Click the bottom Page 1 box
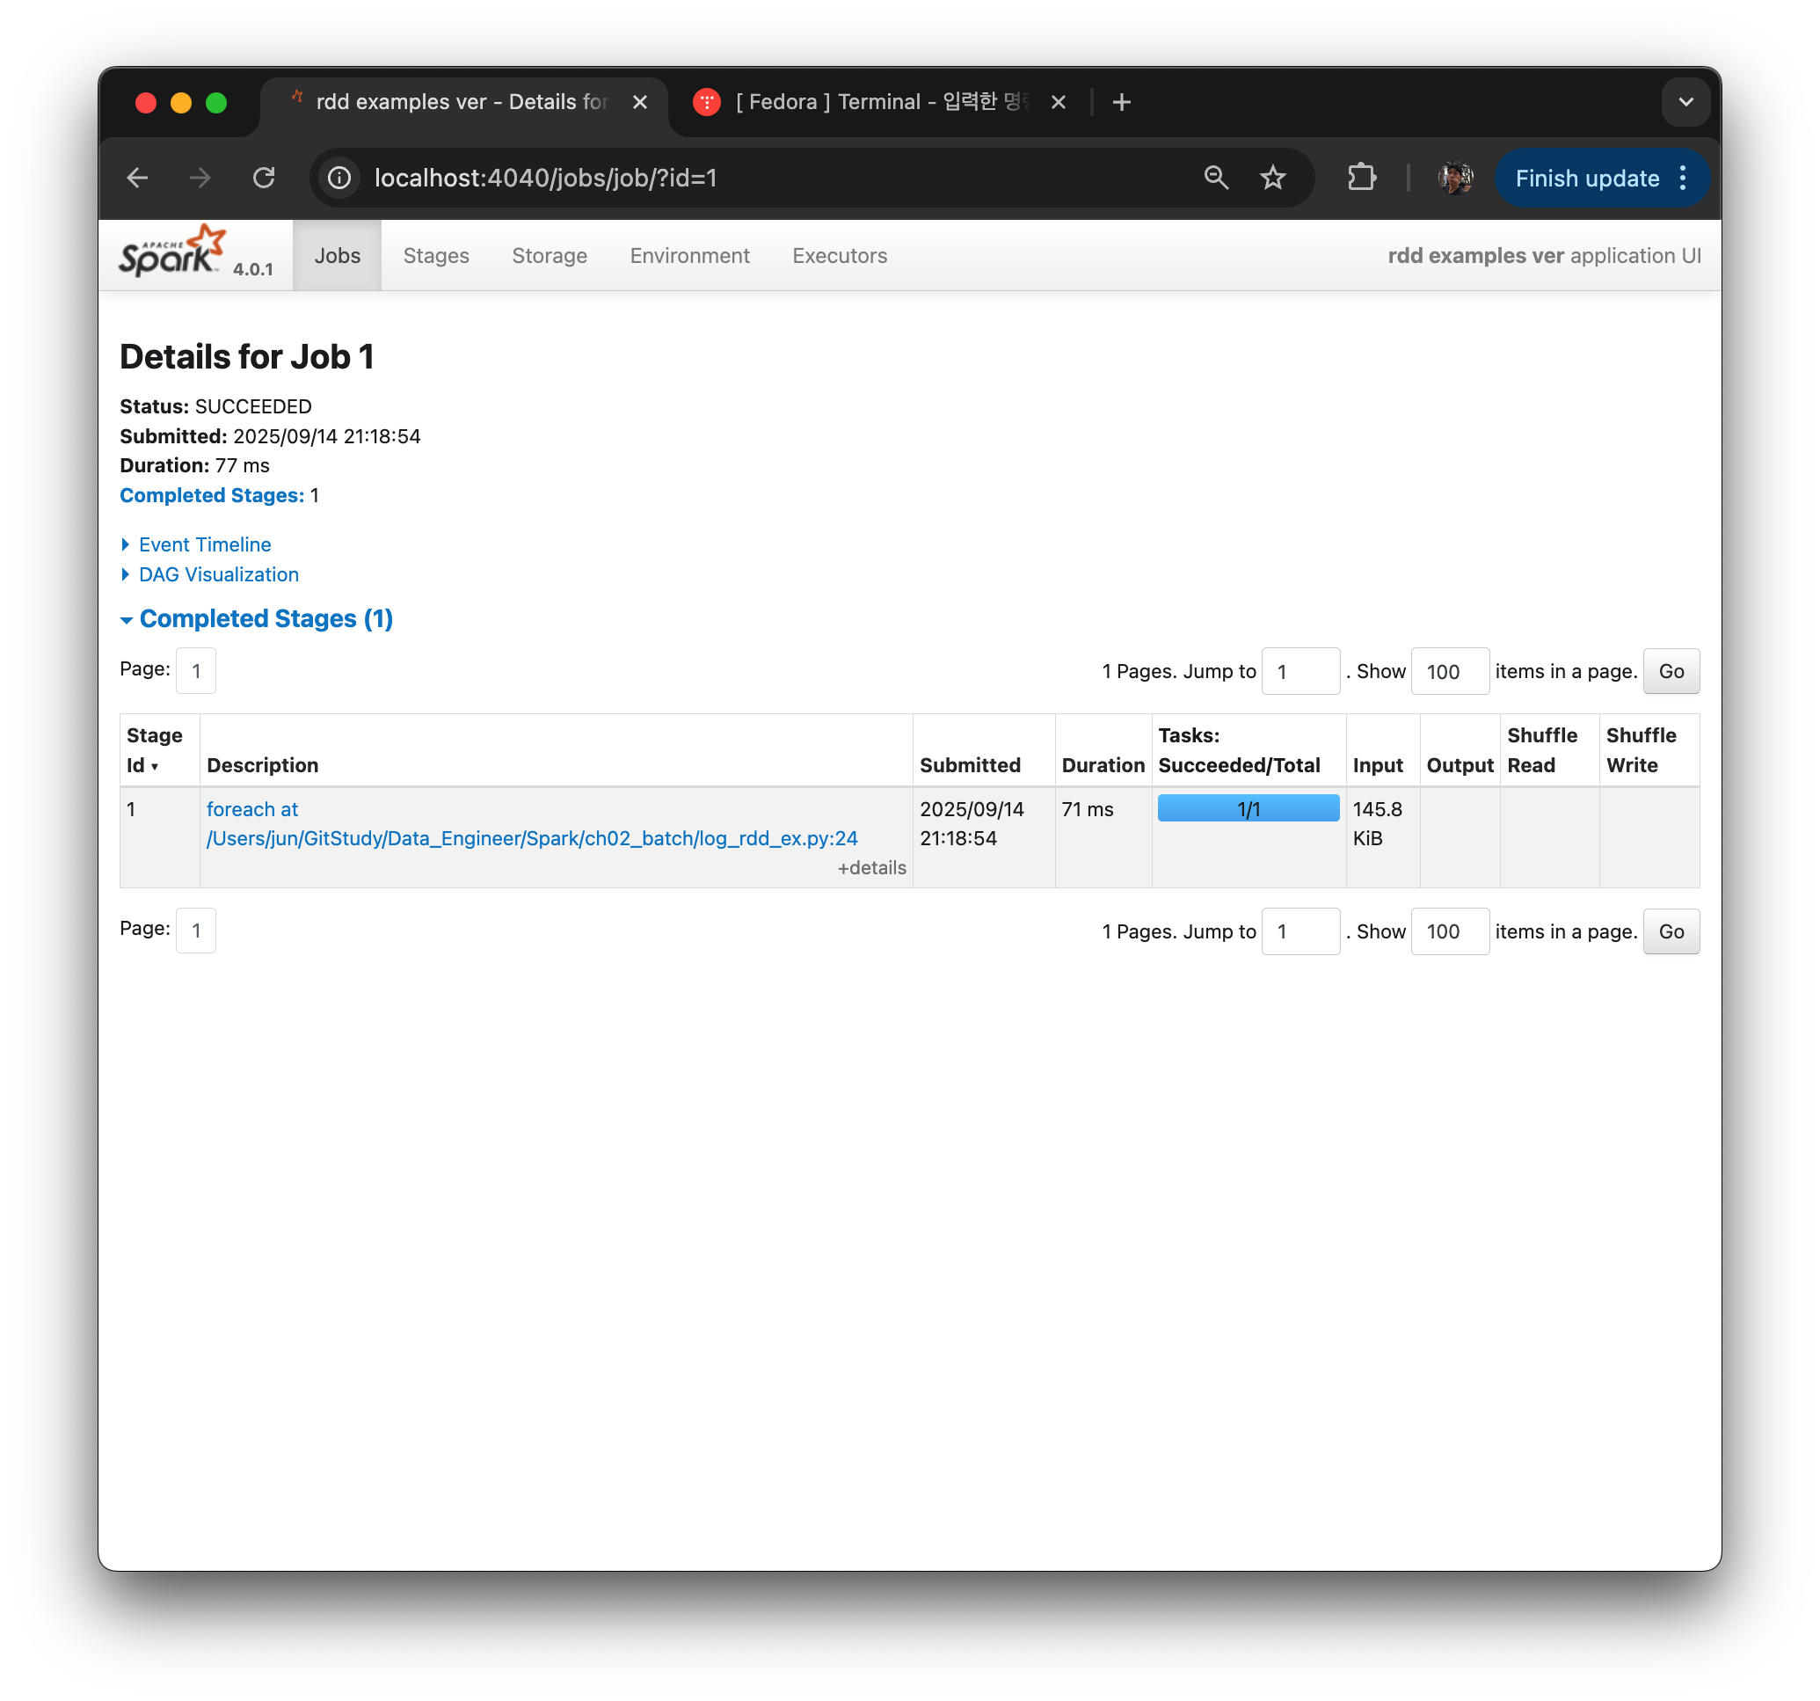The image size is (1820, 1701). pyautogui.click(x=196, y=931)
